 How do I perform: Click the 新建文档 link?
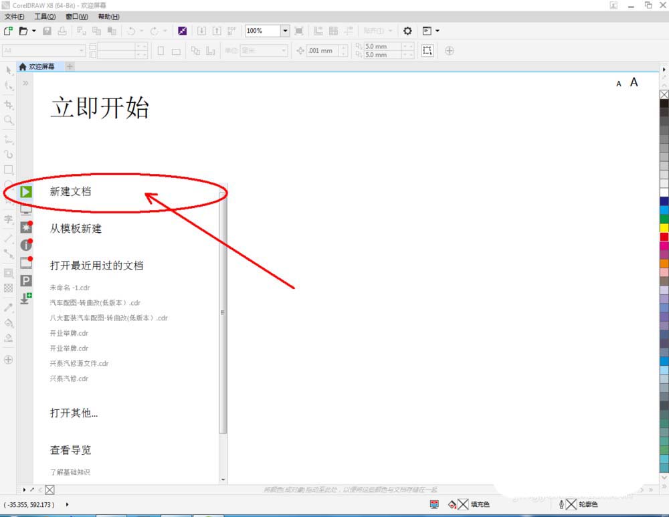point(70,191)
